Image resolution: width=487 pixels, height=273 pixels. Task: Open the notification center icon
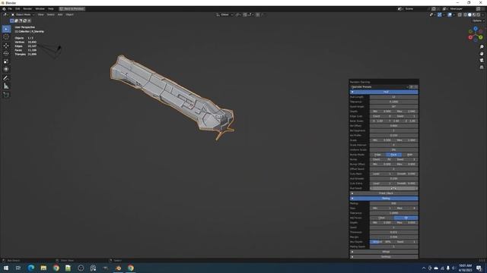click(x=479, y=268)
